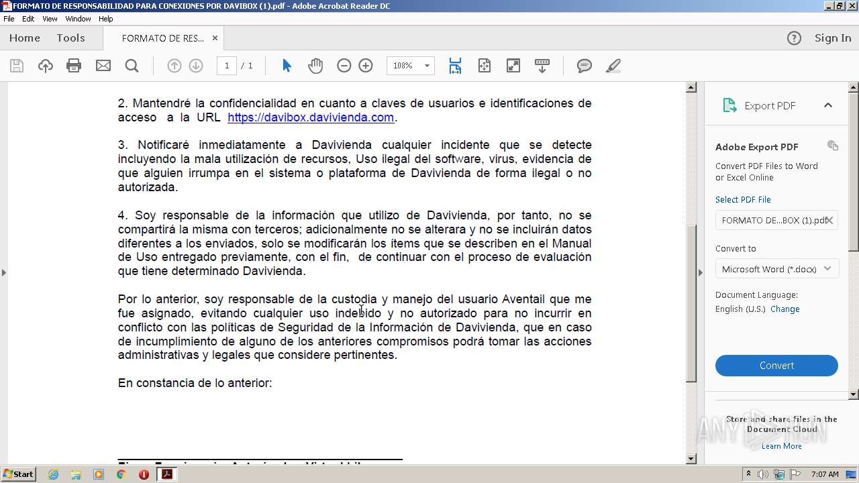
Task: Click the volume speaker tray icon
Action: [x=763, y=474]
